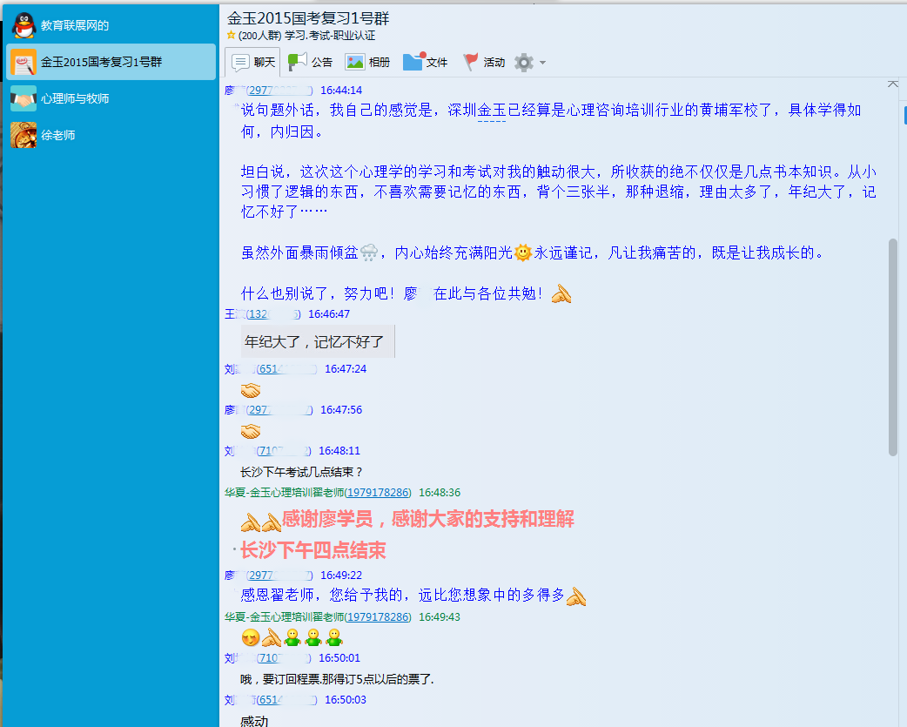Viewport: 907px width, 727px height.
Task: Click the 活动 red flag icon
Action: [x=471, y=62]
